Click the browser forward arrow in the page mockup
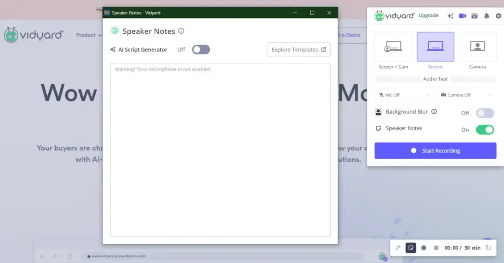Image resolution: width=504 pixels, height=263 pixels. click(55, 256)
